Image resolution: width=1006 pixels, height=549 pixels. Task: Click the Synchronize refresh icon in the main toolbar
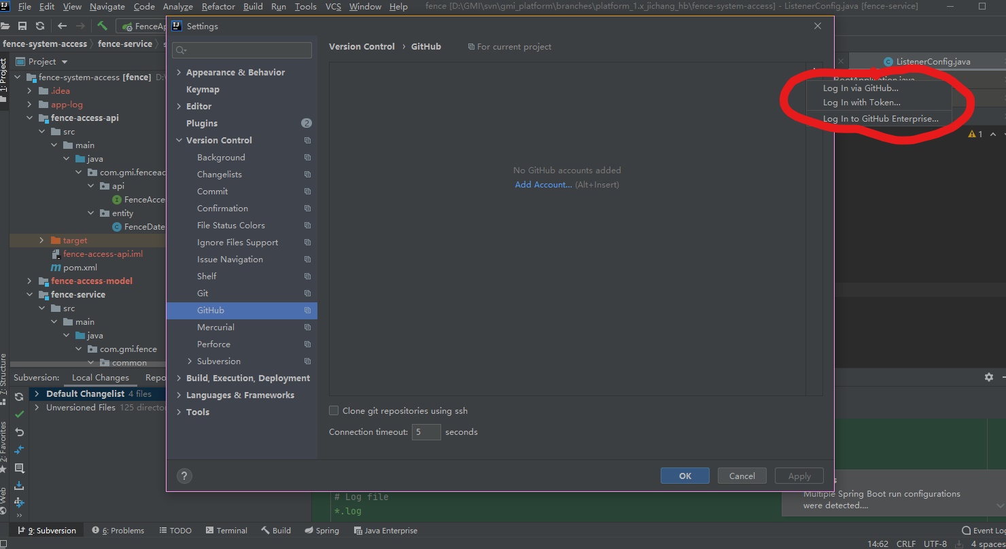pos(40,26)
